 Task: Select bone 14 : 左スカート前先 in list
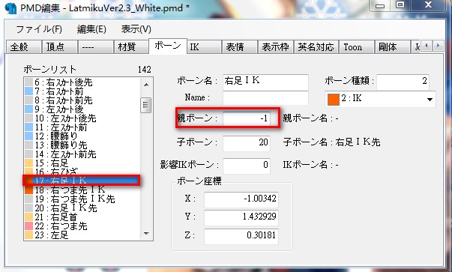pos(82,154)
